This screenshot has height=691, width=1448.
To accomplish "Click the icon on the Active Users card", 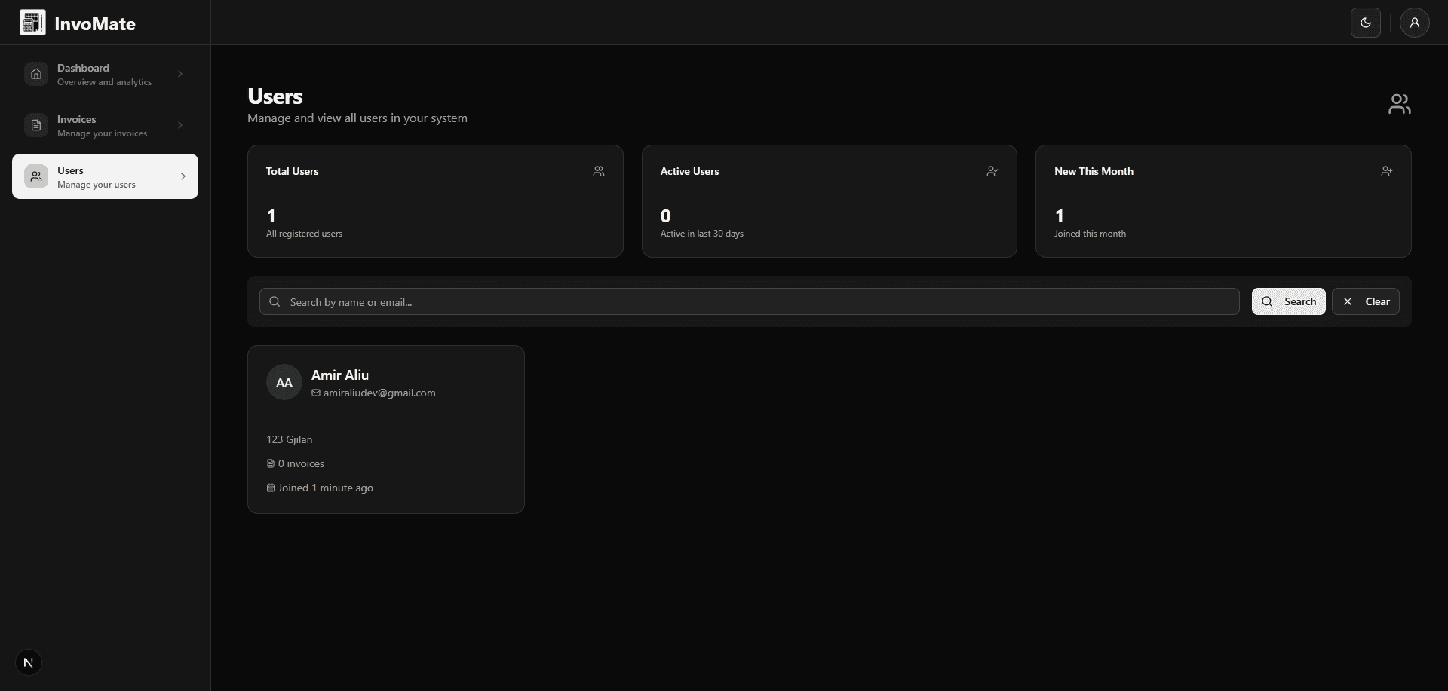I will [992, 171].
